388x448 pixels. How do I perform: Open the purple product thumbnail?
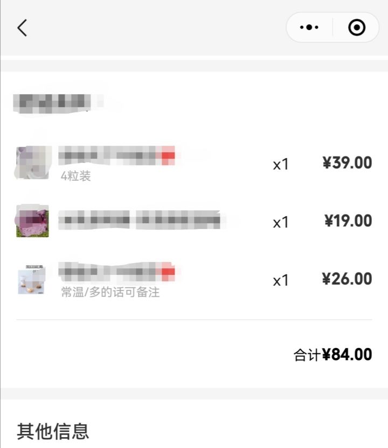(33, 221)
